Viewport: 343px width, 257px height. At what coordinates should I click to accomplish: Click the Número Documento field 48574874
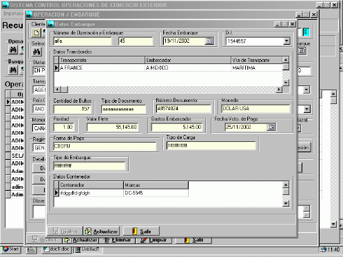click(183, 108)
